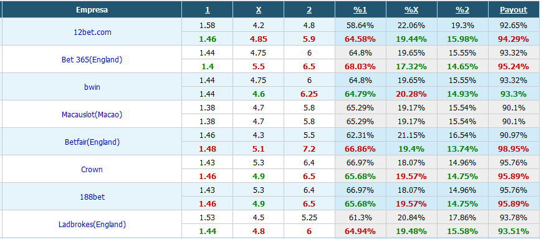Sort by the 2 column header

click(x=309, y=10)
